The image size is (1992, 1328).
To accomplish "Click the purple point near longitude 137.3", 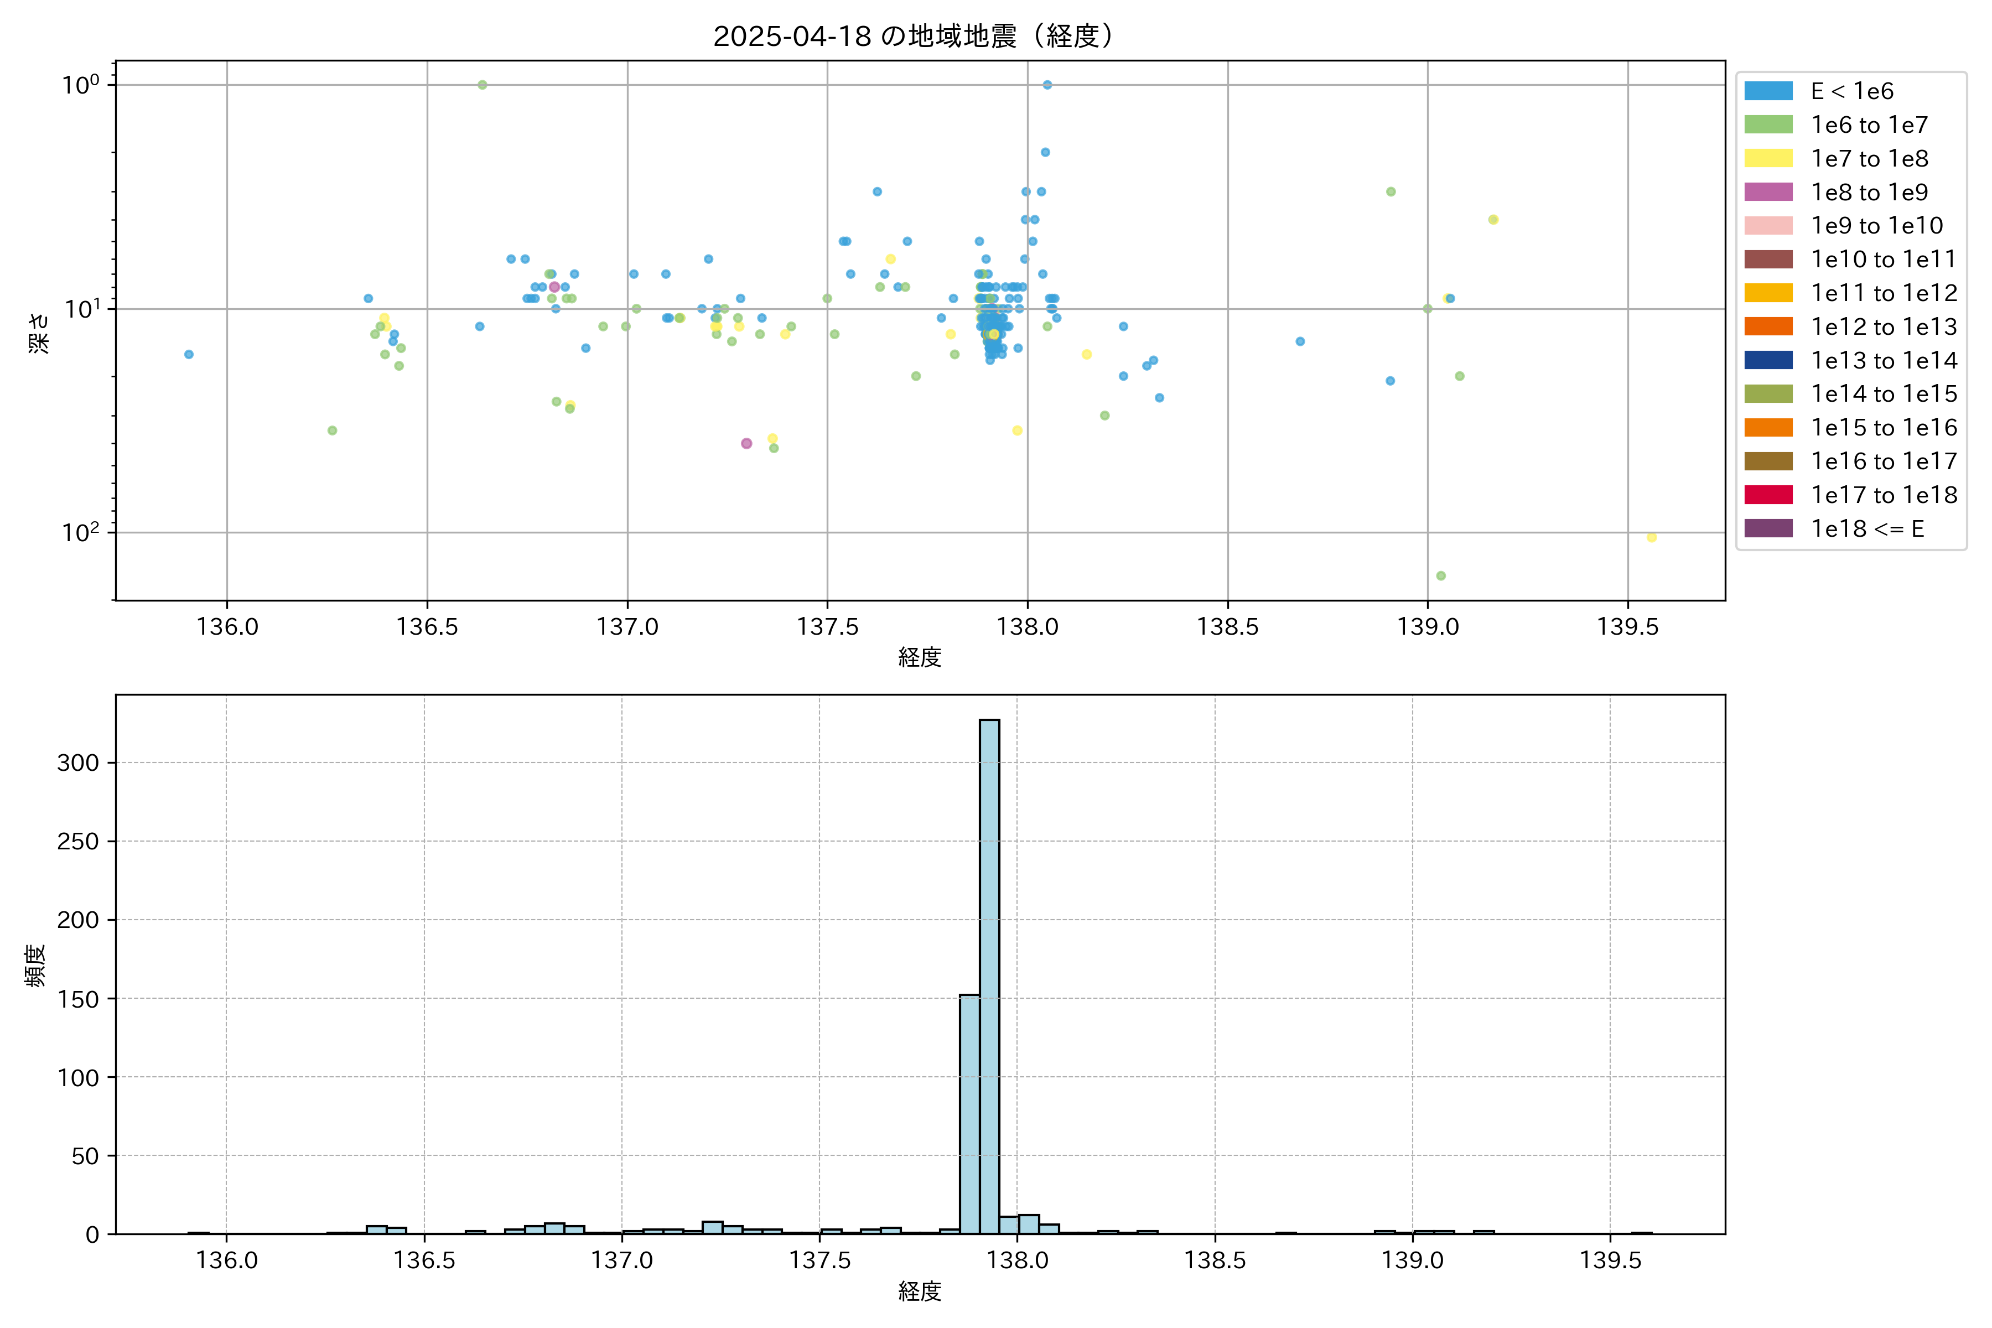I will click(x=746, y=443).
